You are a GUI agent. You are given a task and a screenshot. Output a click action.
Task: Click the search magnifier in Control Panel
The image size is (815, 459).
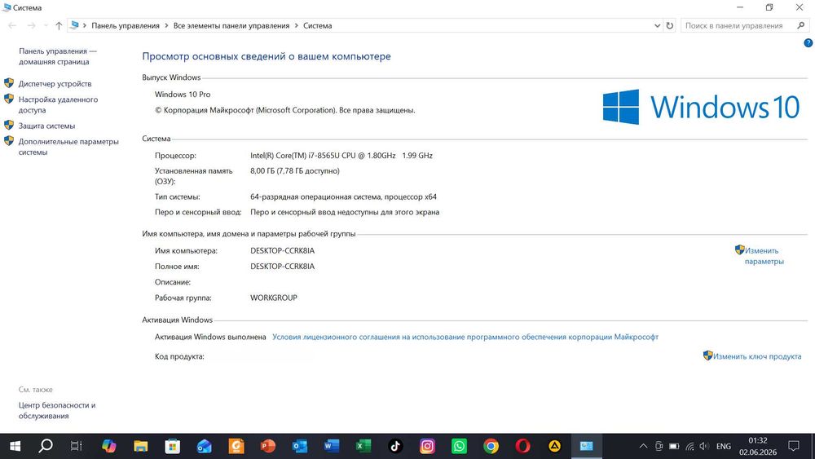[800, 25]
